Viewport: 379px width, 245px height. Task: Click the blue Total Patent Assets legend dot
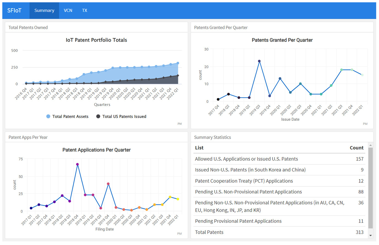click(48, 117)
